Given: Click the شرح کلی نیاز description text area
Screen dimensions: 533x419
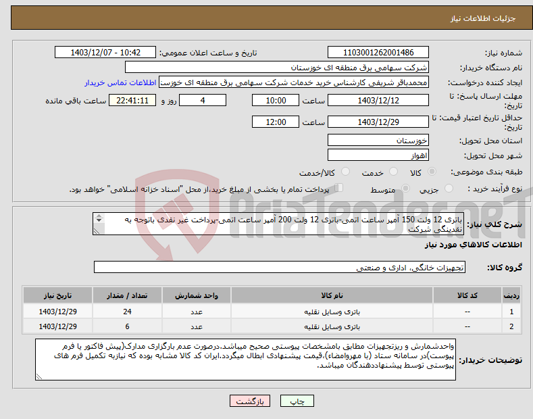Looking at the screenshot, I should [278, 224].
